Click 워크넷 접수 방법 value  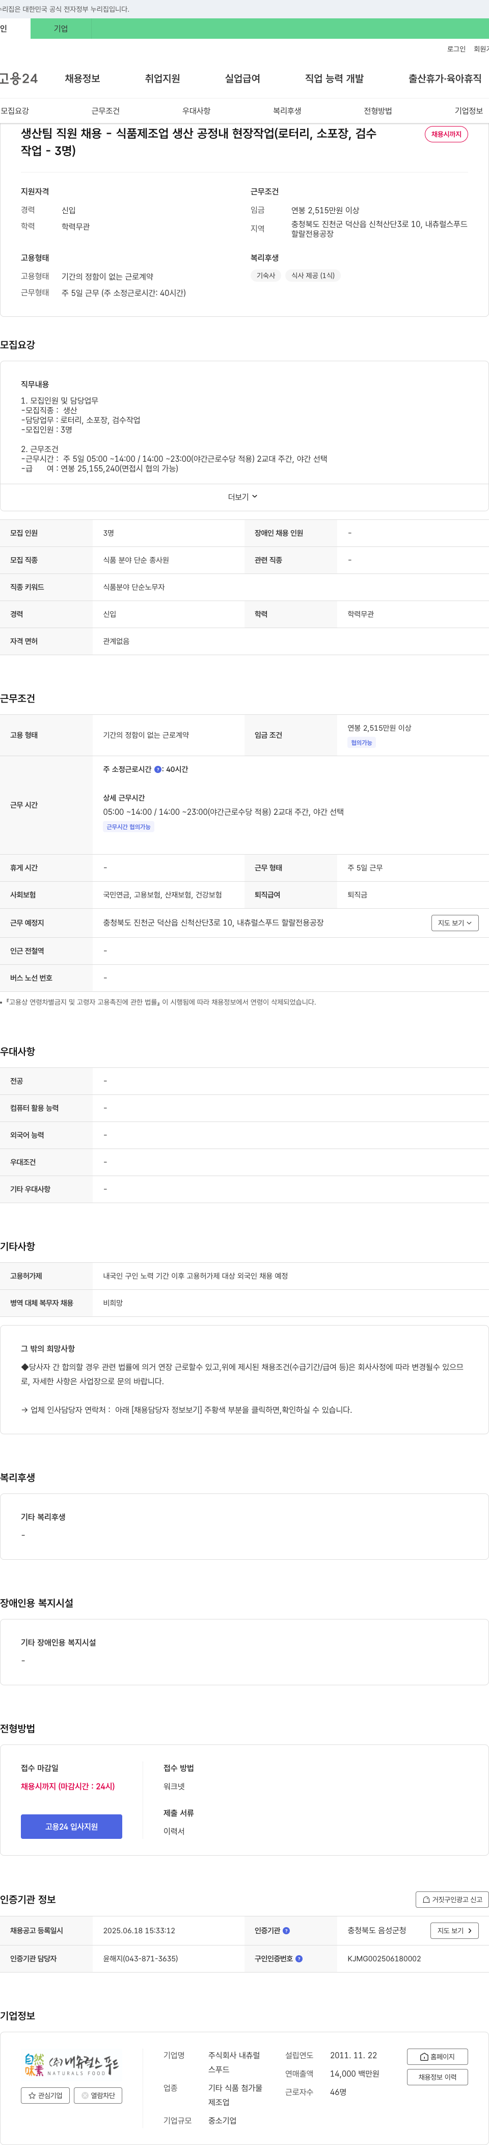coord(175,1787)
